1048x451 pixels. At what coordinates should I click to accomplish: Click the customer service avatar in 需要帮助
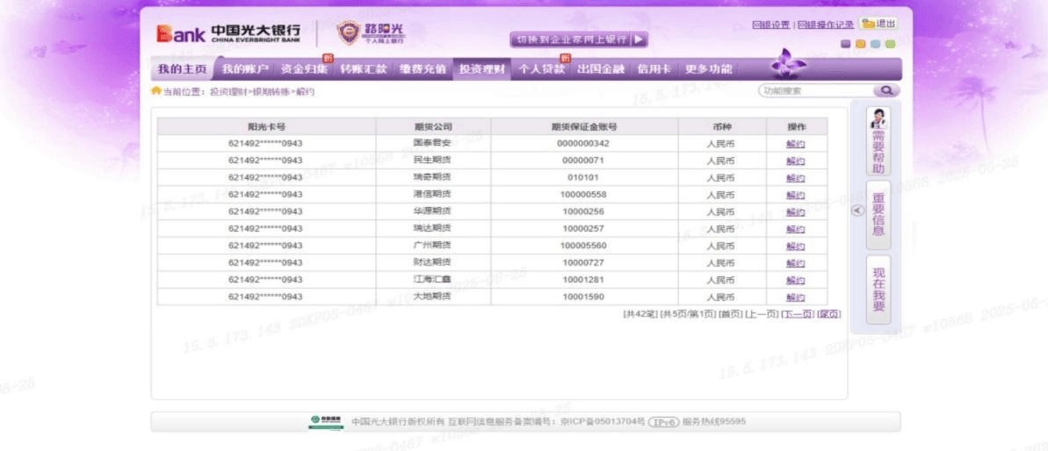click(878, 118)
